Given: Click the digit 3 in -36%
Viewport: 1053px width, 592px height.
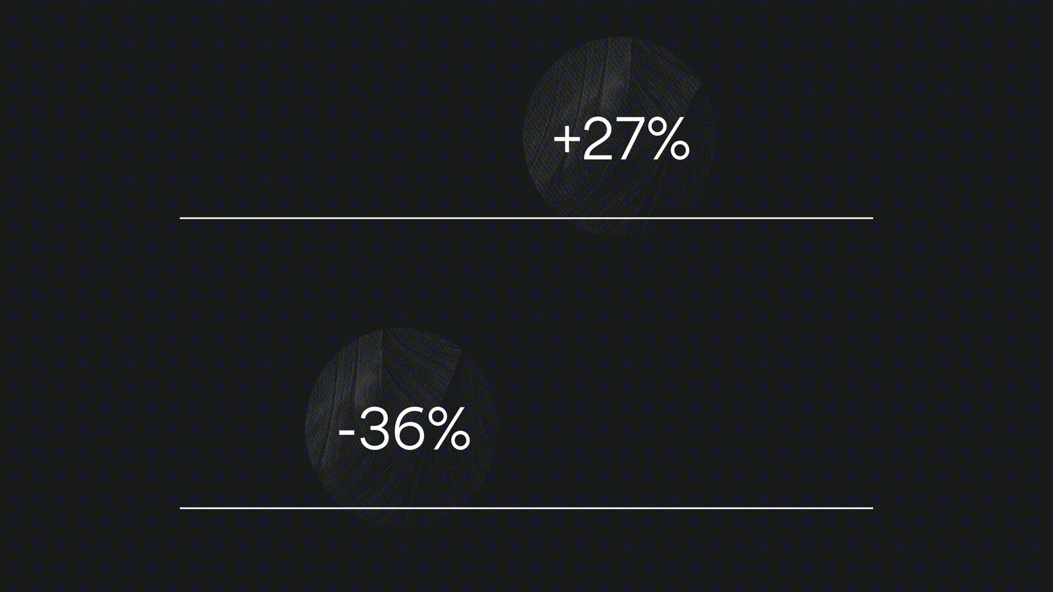Looking at the screenshot, I should coord(376,429).
